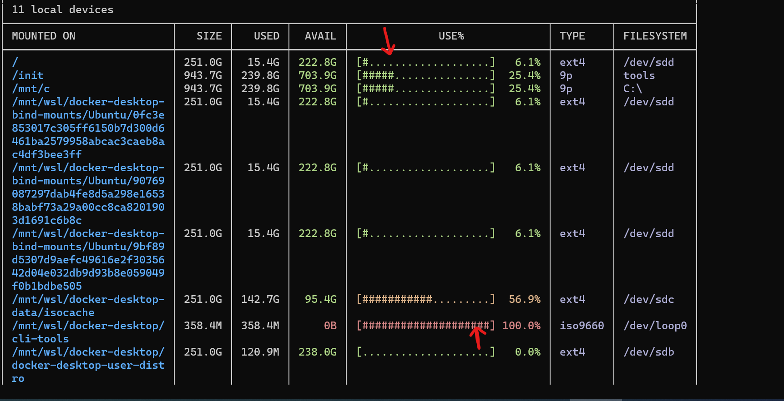The width and height of the screenshot is (784, 401).
Task: Click the bind-mounts path ending c4df3bee3ff
Action: pyautogui.click(x=88, y=128)
